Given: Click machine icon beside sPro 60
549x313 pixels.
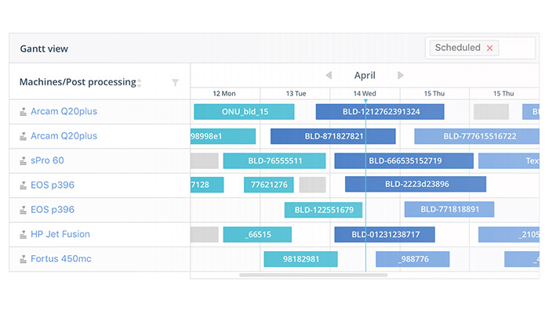Looking at the screenshot, I should click(x=23, y=160).
